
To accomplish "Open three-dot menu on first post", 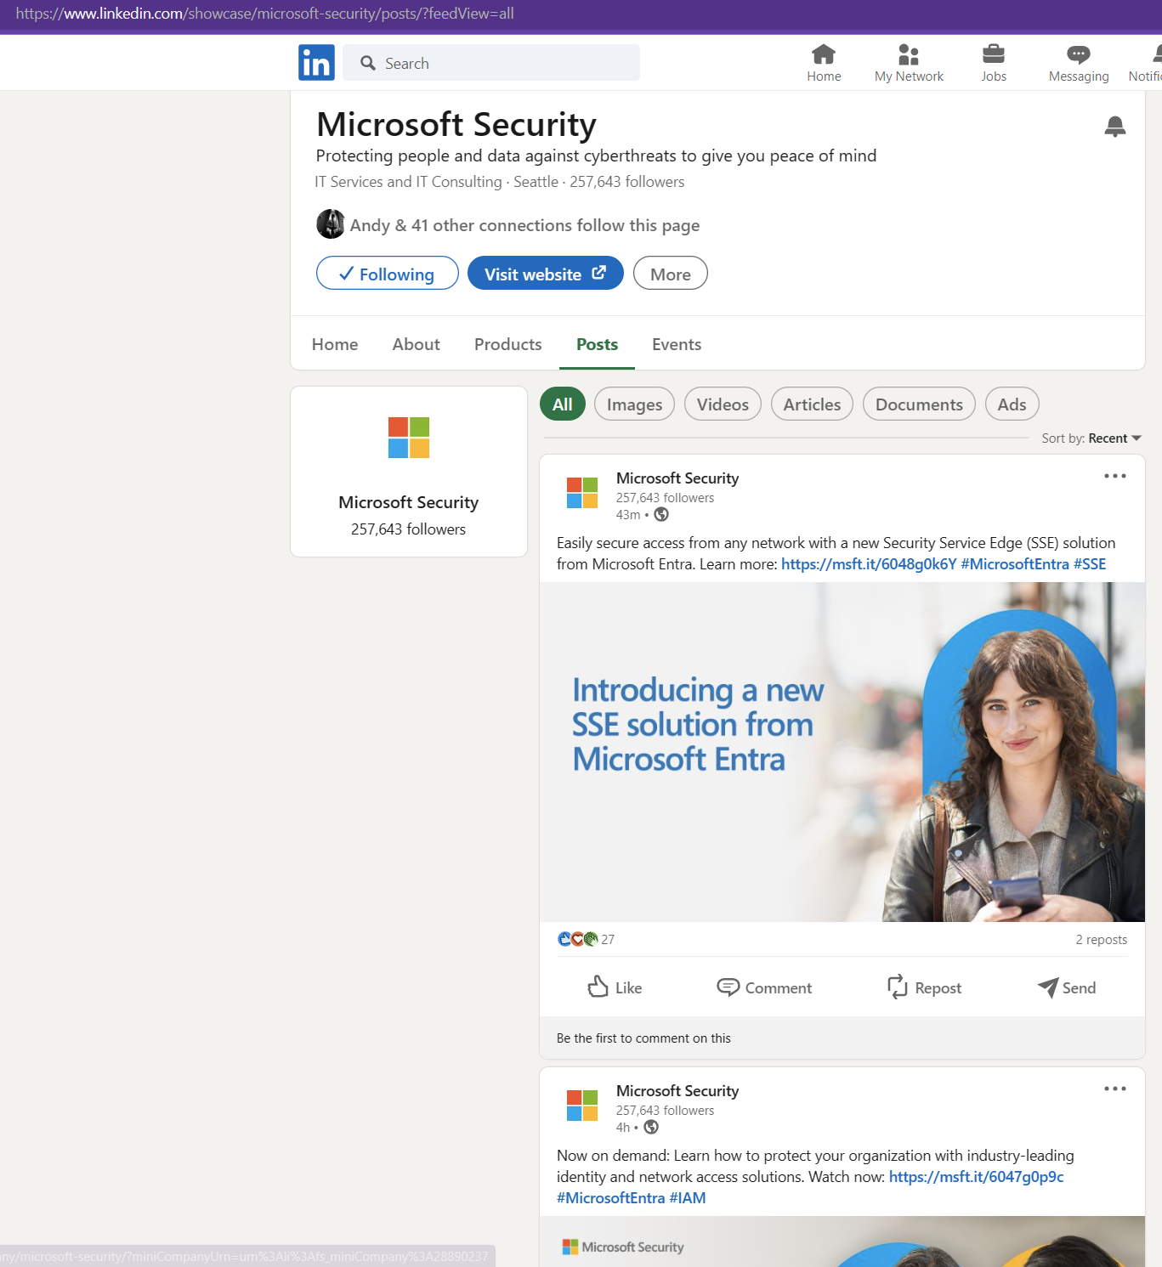I will pyautogui.click(x=1114, y=476).
